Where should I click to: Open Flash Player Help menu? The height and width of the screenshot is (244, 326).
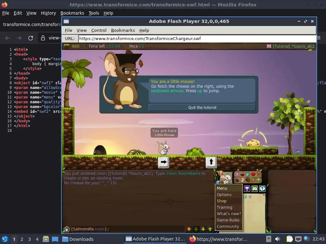144,30
